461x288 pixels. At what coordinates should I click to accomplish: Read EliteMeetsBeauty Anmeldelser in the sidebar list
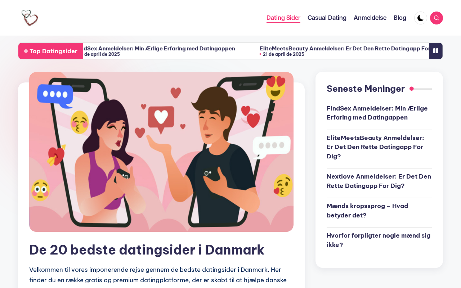coord(375,147)
